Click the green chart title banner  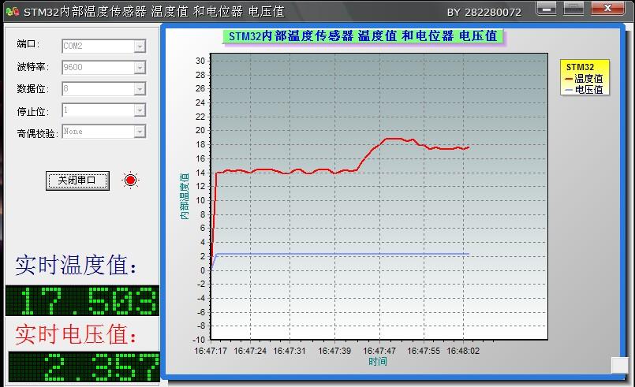[362, 36]
